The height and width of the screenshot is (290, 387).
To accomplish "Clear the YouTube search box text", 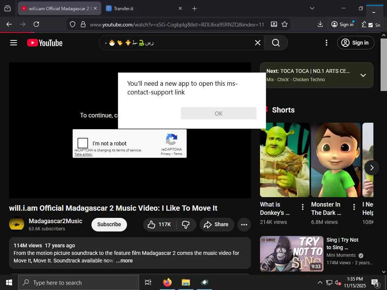I will click(x=258, y=43).
